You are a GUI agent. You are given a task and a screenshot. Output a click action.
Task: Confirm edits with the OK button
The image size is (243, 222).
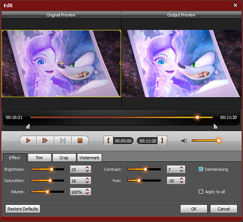194,209
